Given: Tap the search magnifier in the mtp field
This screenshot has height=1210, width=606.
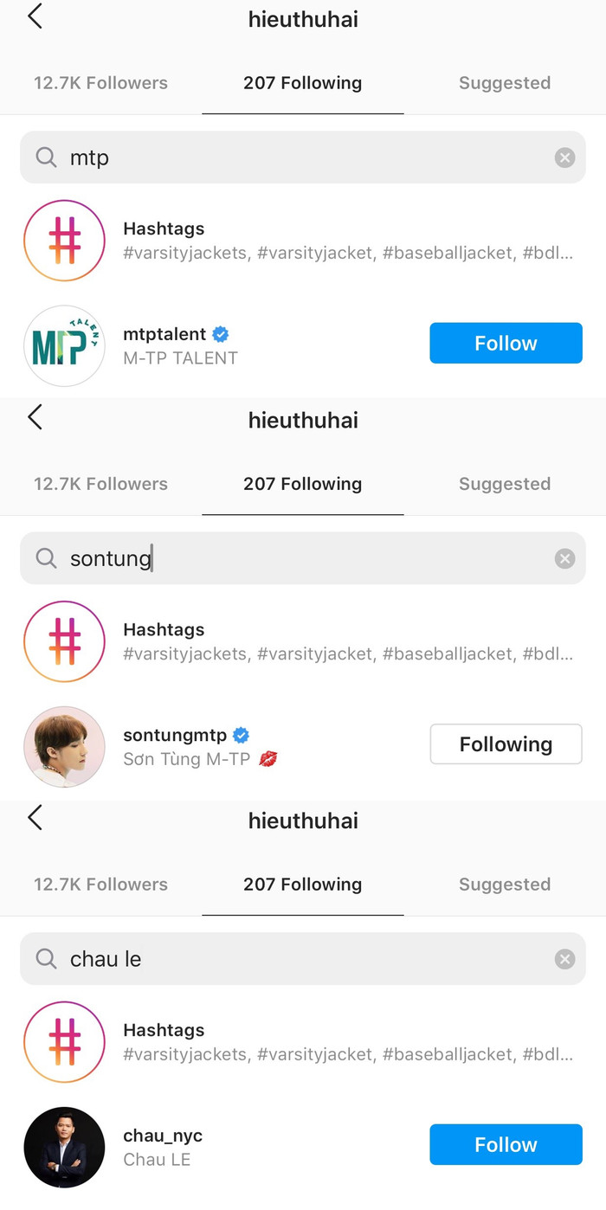Looking at the screenshot, I should click(x=45, y=158).
